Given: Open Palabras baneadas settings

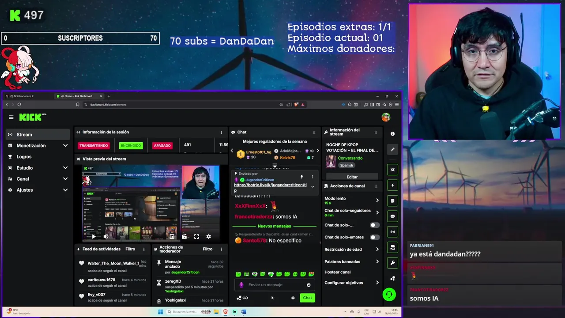Looking at the screenshot, I should point(352,261).
